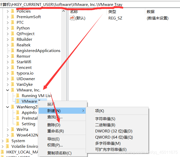This screenshot has height=157, width=180.
Task: Click the Running VM List folder icon
Action: coord(18,96)
